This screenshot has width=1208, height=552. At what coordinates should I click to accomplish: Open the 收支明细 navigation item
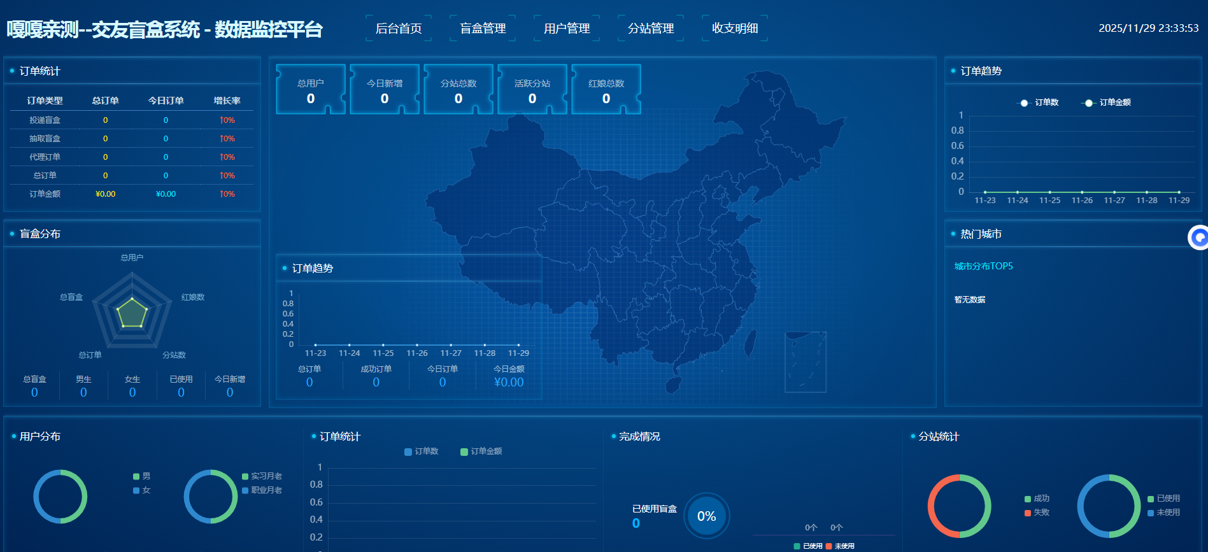[x=735, y=29]
